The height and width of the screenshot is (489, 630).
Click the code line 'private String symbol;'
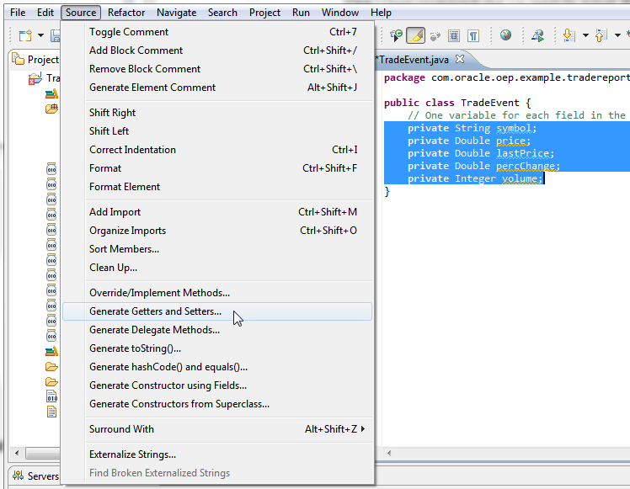[472, 128]
